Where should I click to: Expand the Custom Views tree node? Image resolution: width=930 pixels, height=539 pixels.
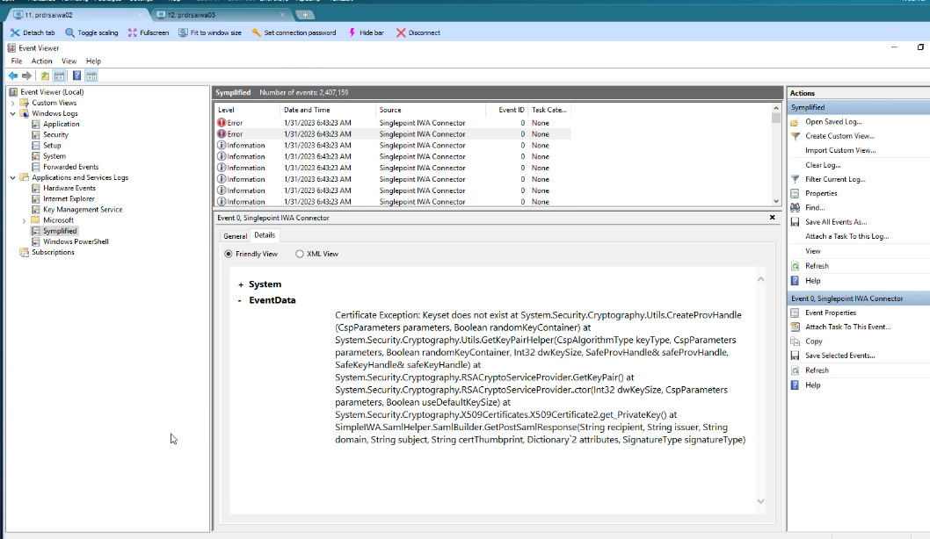click(x=13, y=103)
